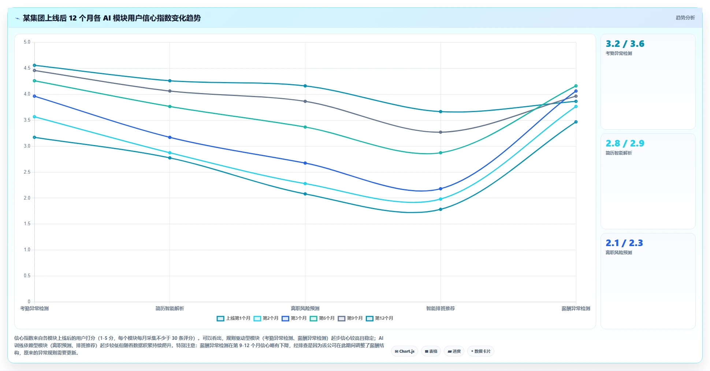
Task: Click the 1.0 y-axis tick label
Action: pyautogui.click(x=27, y=250)
